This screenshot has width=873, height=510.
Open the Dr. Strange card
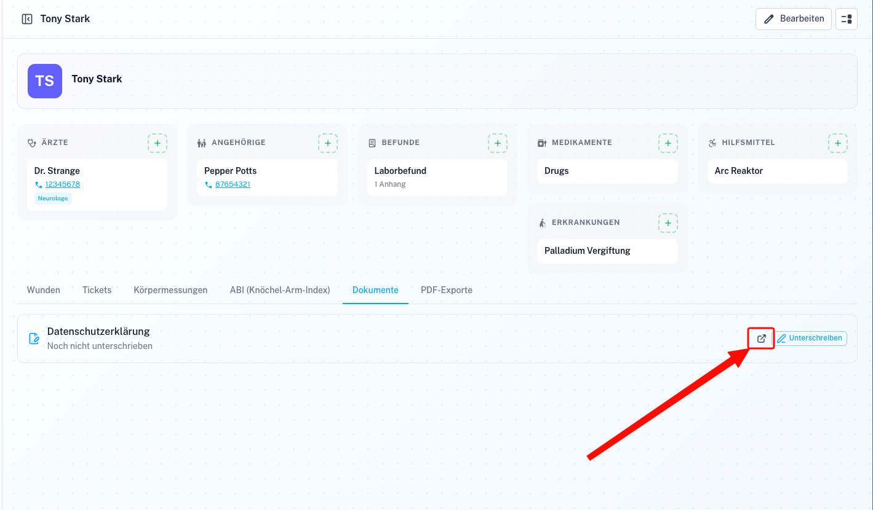(x=97, y=185)
